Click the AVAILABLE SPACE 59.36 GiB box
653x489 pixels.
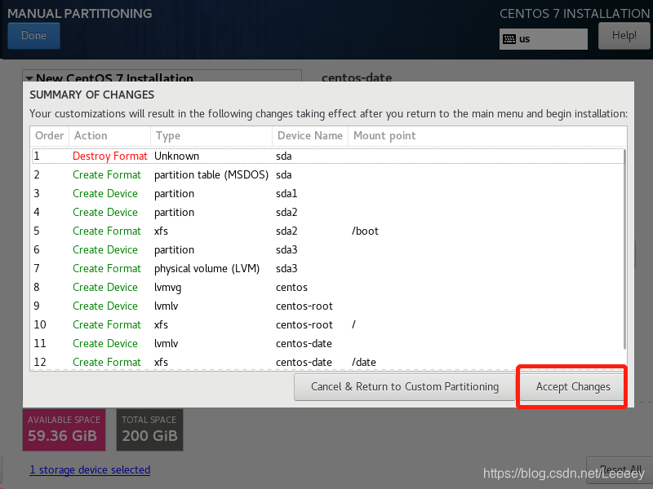[x=64, y=430]
